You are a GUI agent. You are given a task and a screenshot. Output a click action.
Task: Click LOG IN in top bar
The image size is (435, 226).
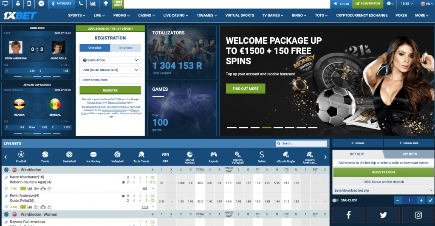point(341,4)
